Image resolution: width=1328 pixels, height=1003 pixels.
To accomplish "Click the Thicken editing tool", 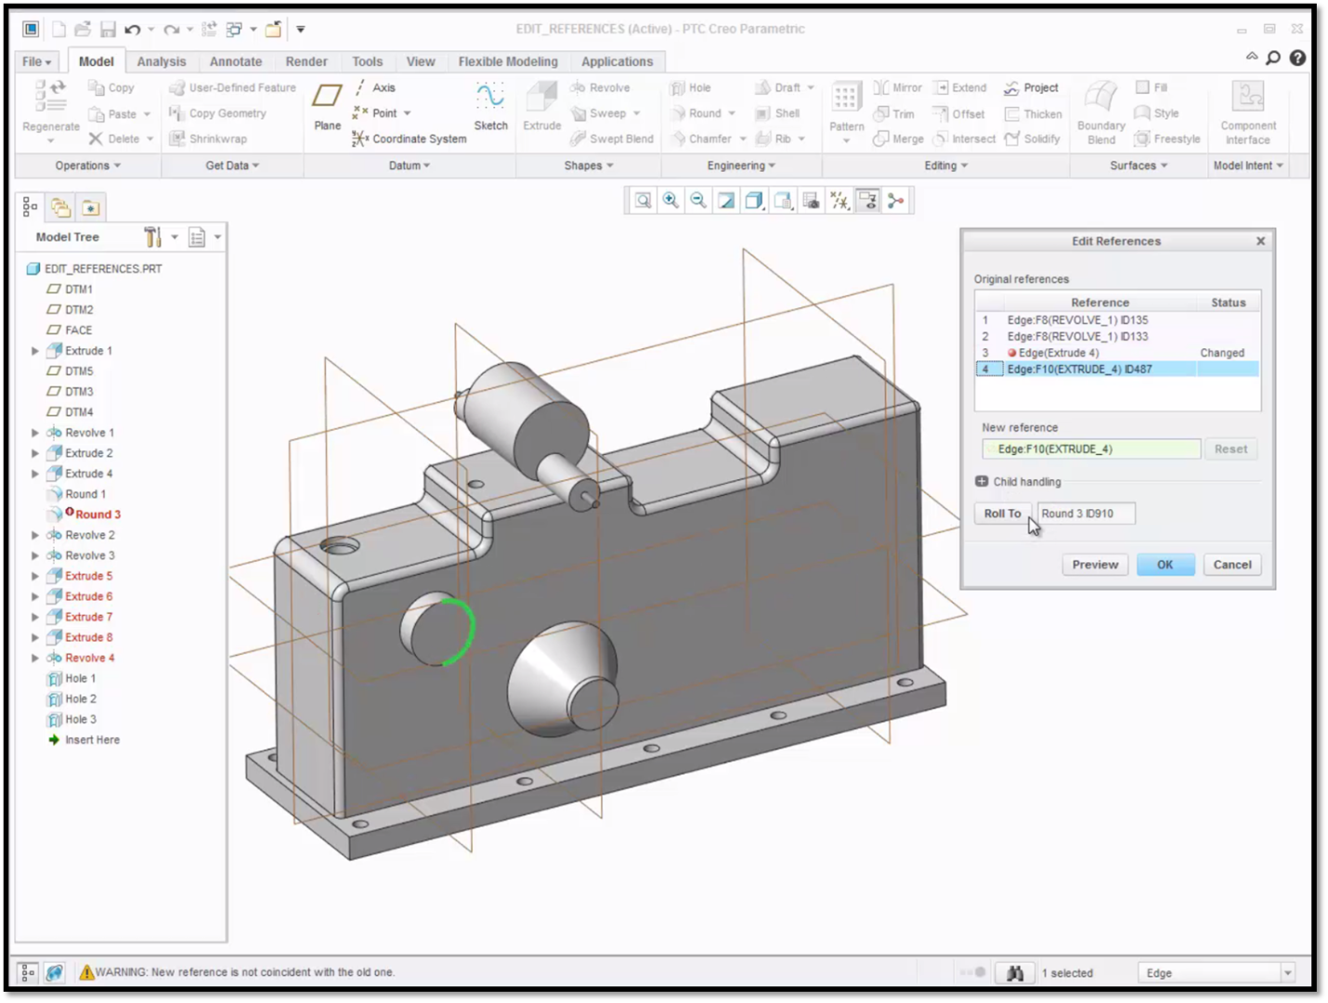I will [1033, 113].
